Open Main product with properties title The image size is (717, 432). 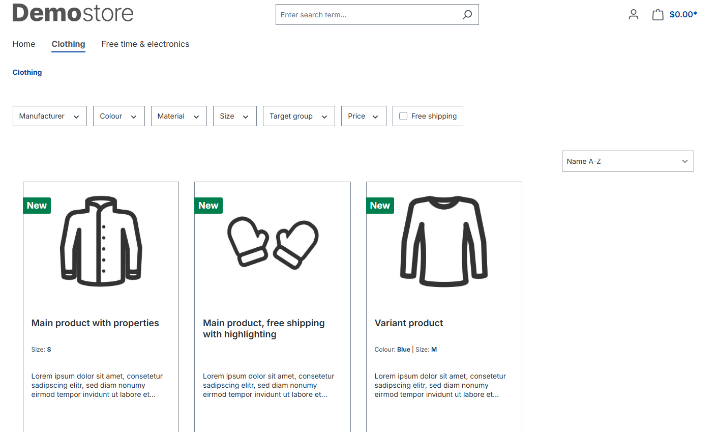95,323
